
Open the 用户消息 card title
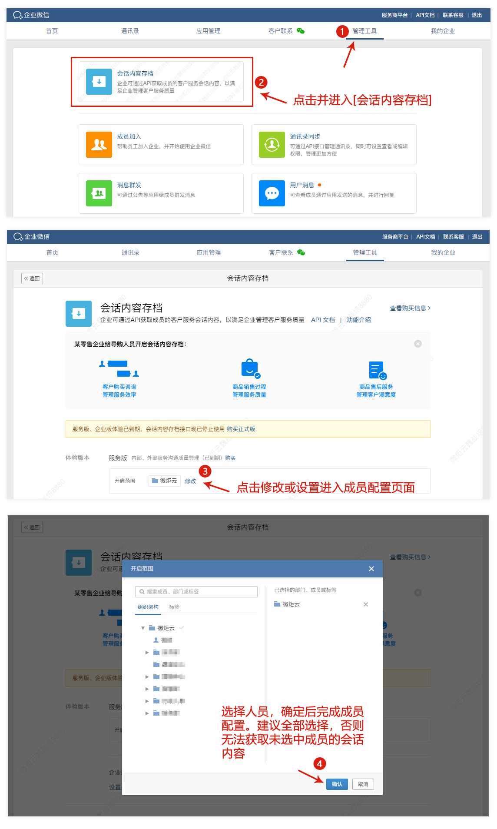tap(302, 185)
